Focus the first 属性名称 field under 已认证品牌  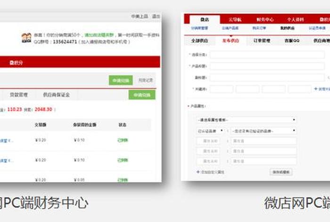[x=208, y=141]
